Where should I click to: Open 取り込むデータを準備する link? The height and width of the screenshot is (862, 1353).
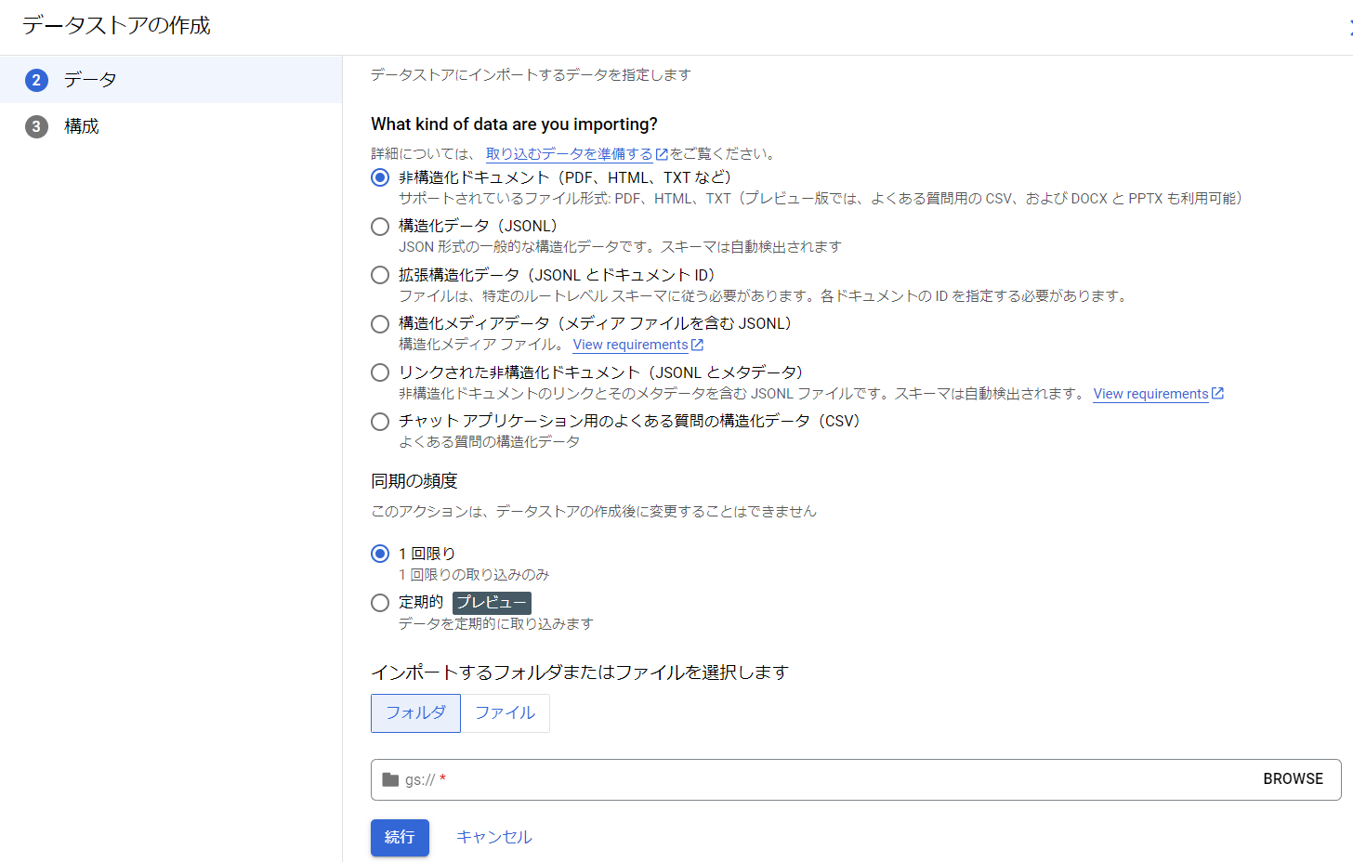569,154
